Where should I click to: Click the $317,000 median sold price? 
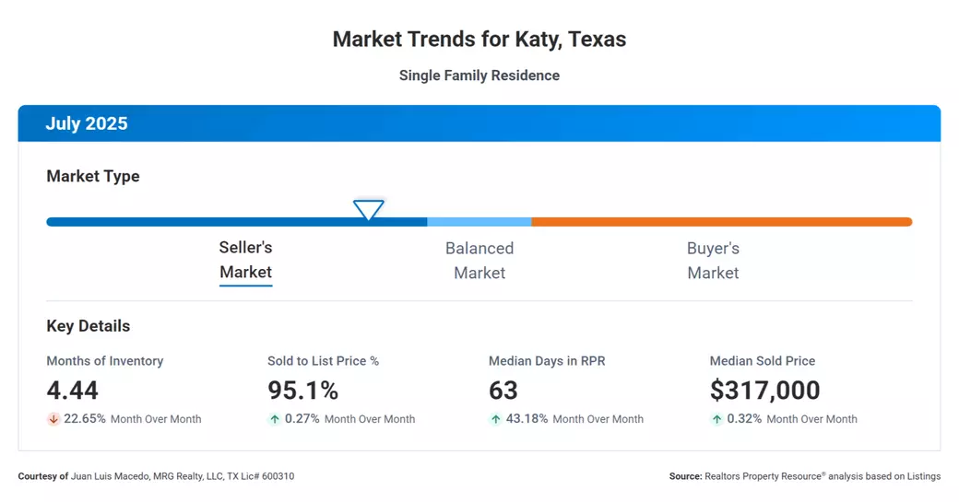coord(764,391)
